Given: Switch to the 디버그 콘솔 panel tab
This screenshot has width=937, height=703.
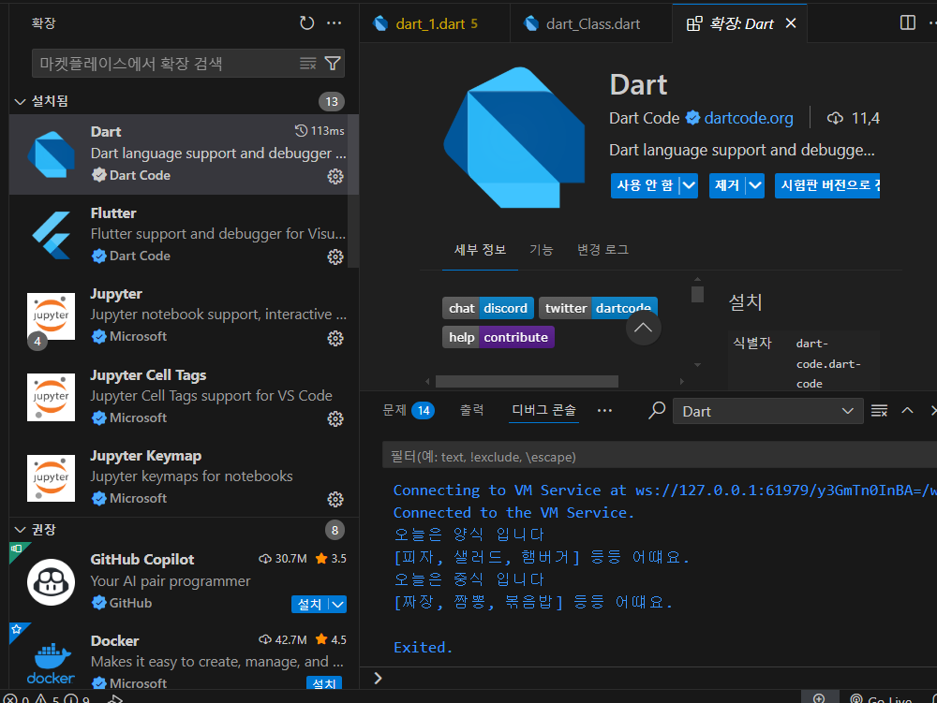Looking at the screenshot, I should [x=543, y=410].
